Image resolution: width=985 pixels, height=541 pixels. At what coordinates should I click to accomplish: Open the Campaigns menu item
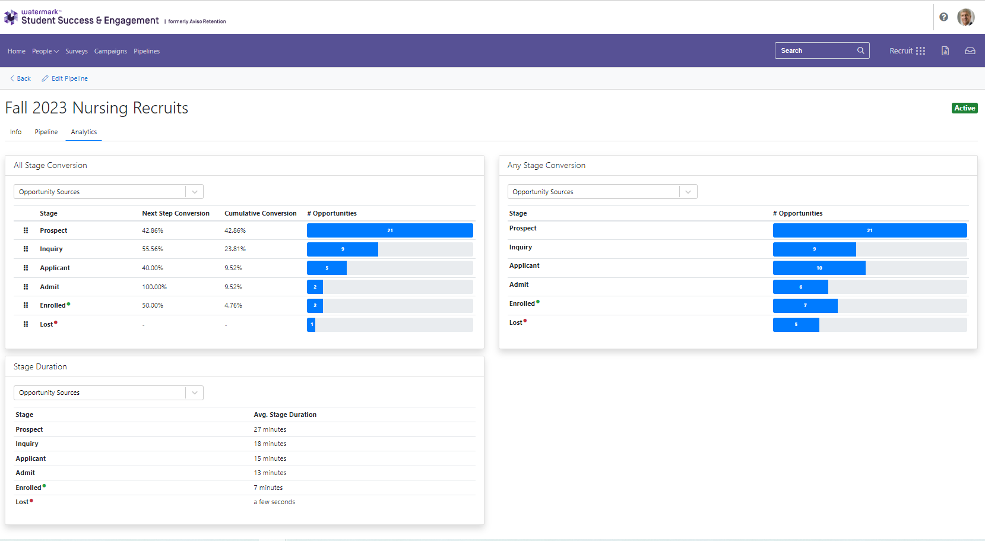click(110, 51)
